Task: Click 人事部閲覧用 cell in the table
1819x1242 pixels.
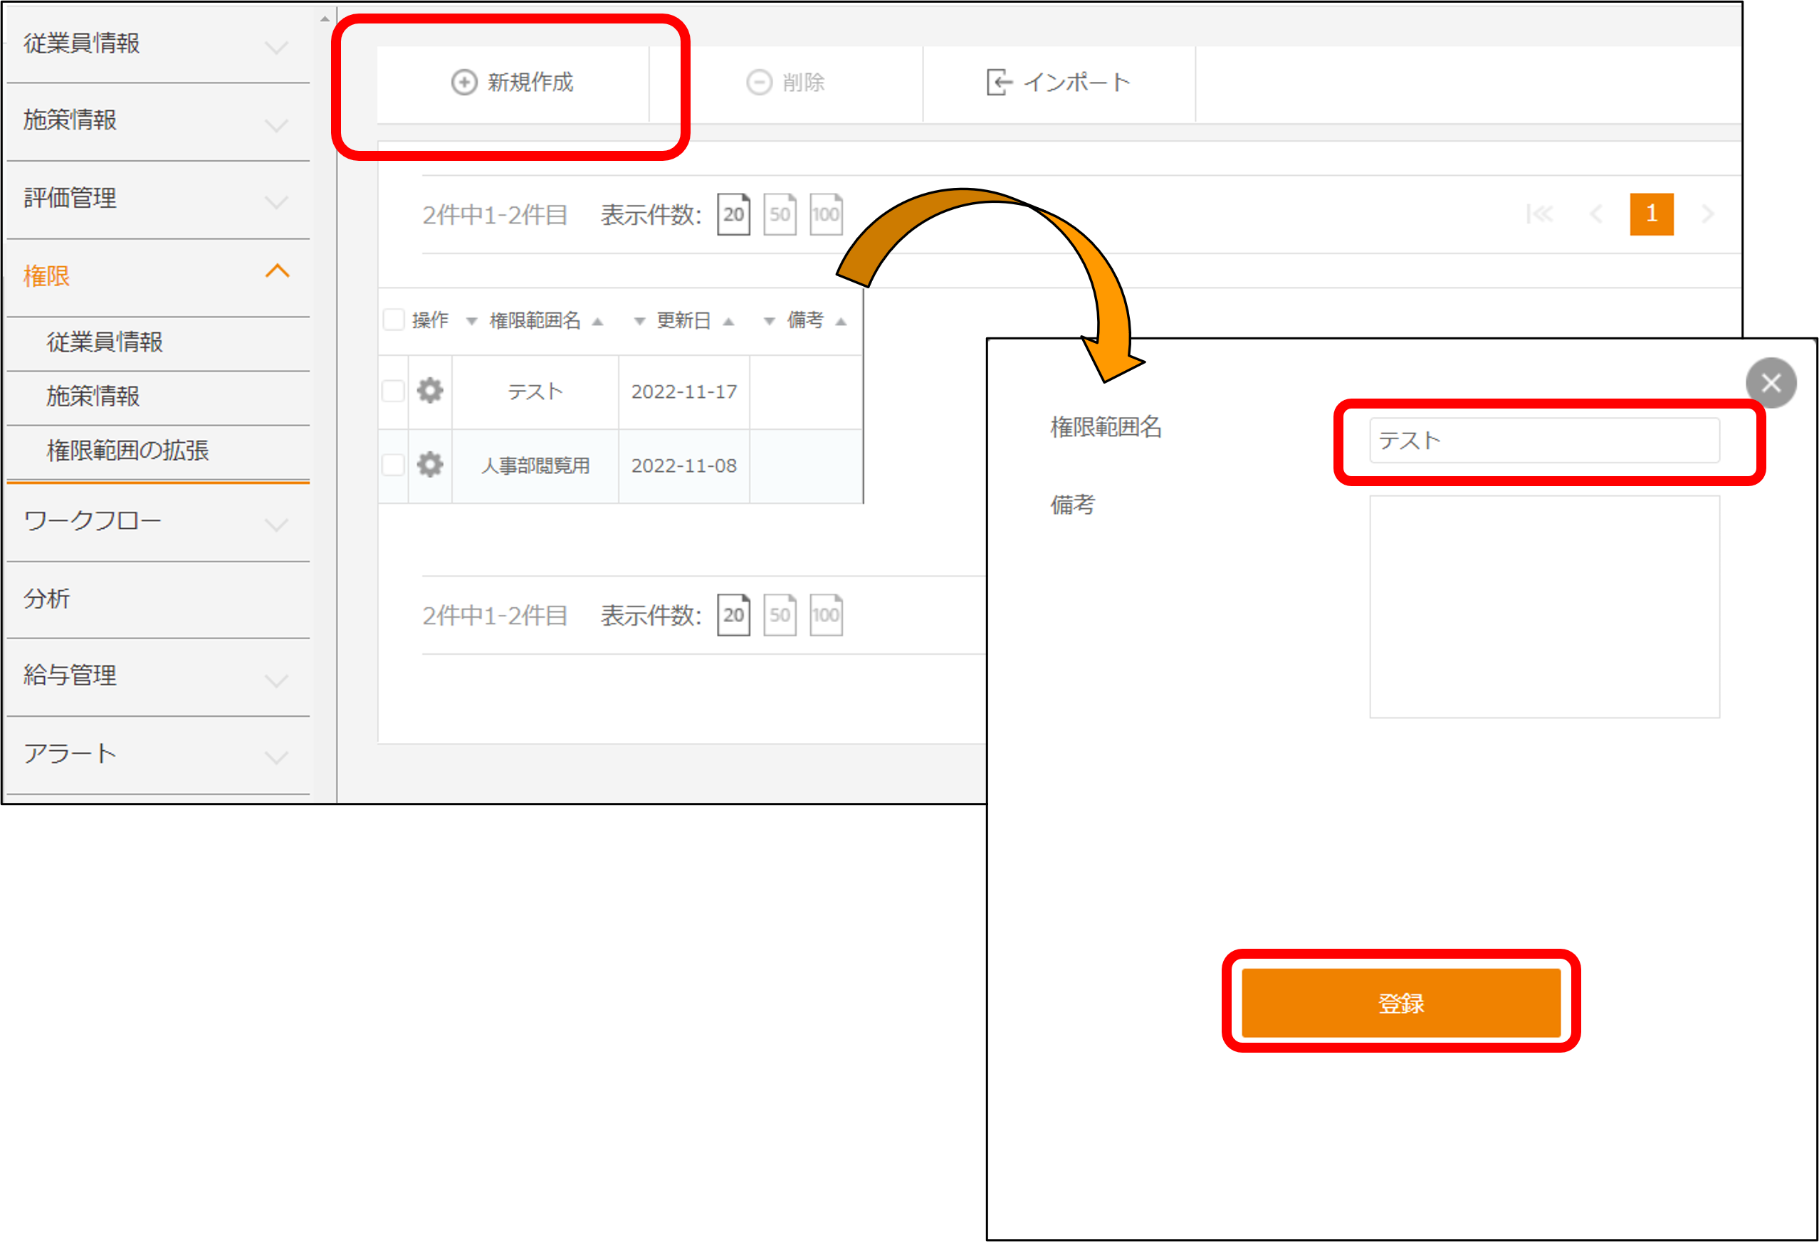Action: point(535,465)
